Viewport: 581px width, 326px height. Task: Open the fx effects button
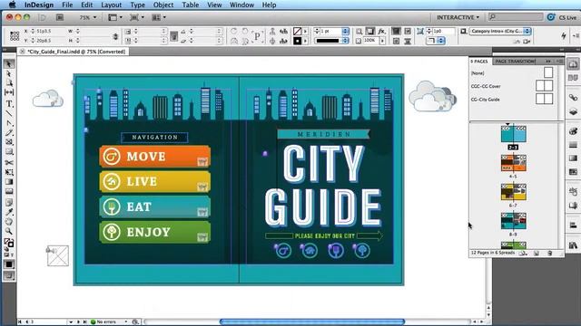click(x=381, y=31)
